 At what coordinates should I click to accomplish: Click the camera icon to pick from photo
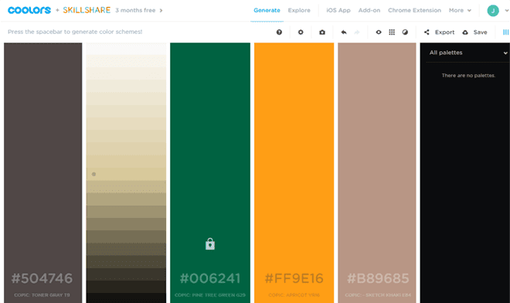point(322,32)
